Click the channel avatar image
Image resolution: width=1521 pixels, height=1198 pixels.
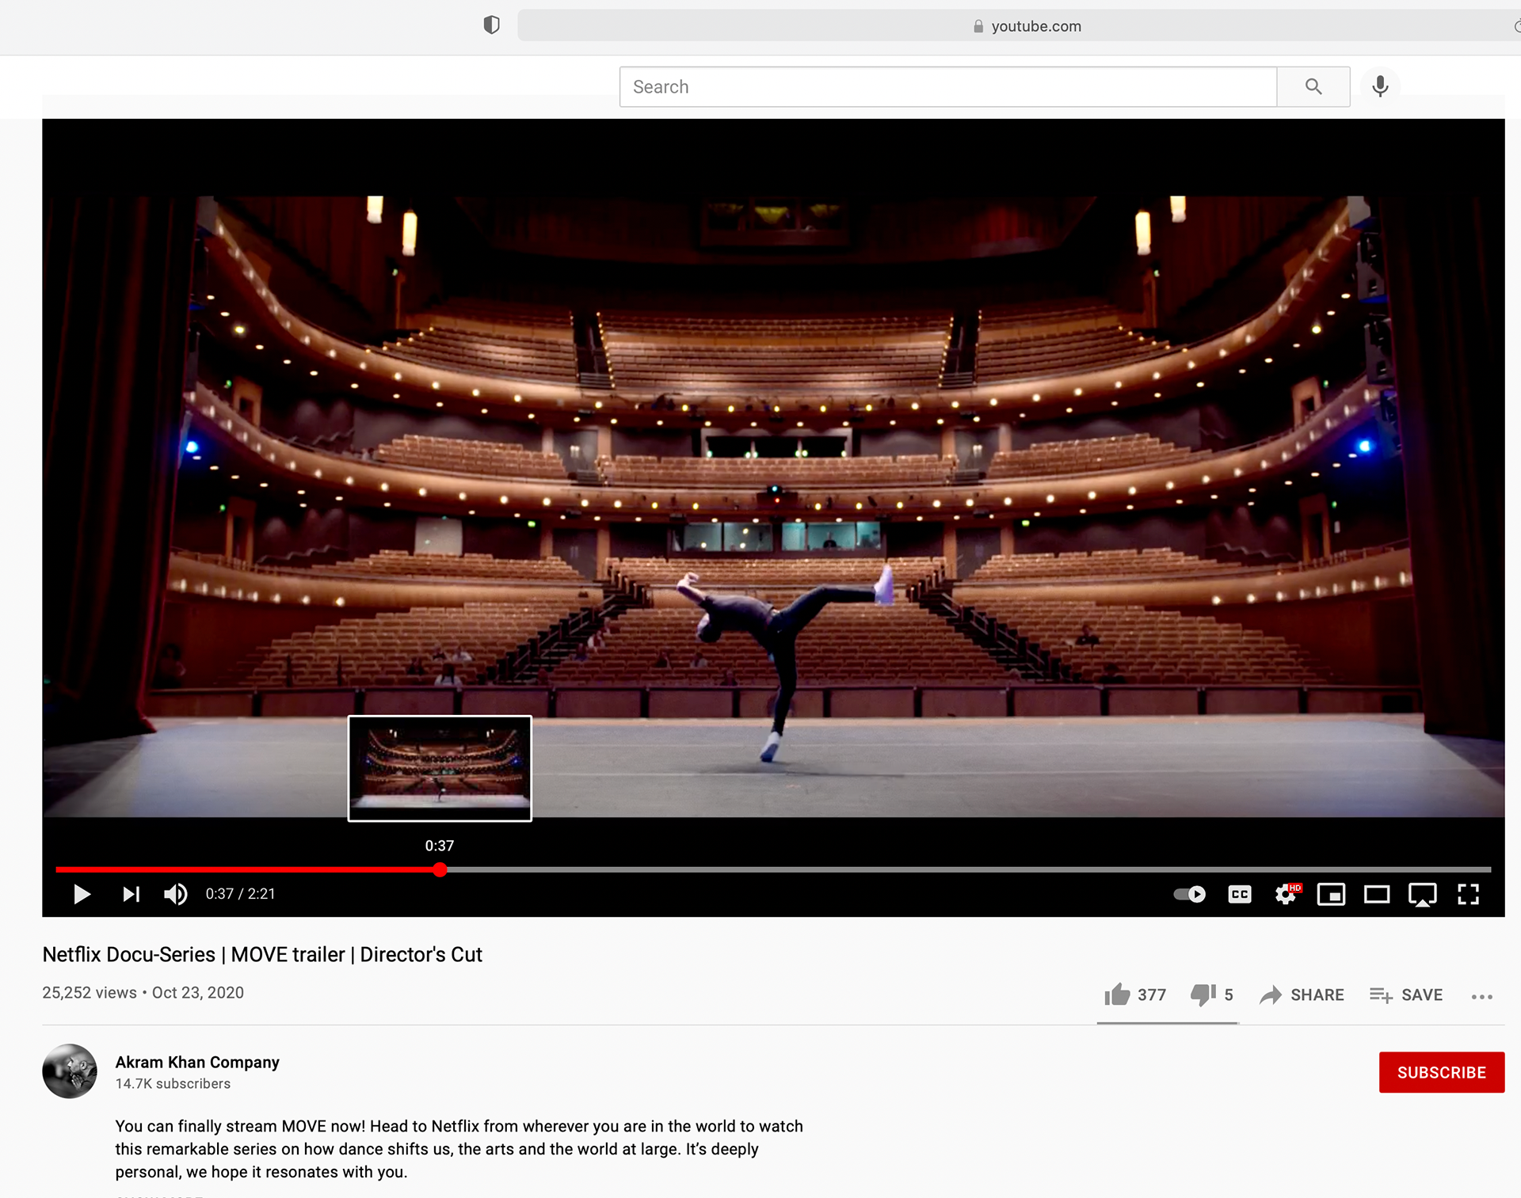[x=70, y=1071]
